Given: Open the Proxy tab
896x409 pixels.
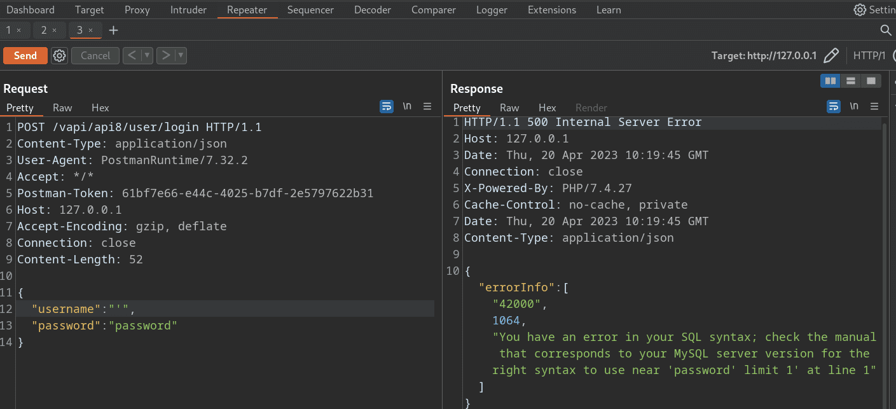Looking at the screenshot, I should pos(137,10).
